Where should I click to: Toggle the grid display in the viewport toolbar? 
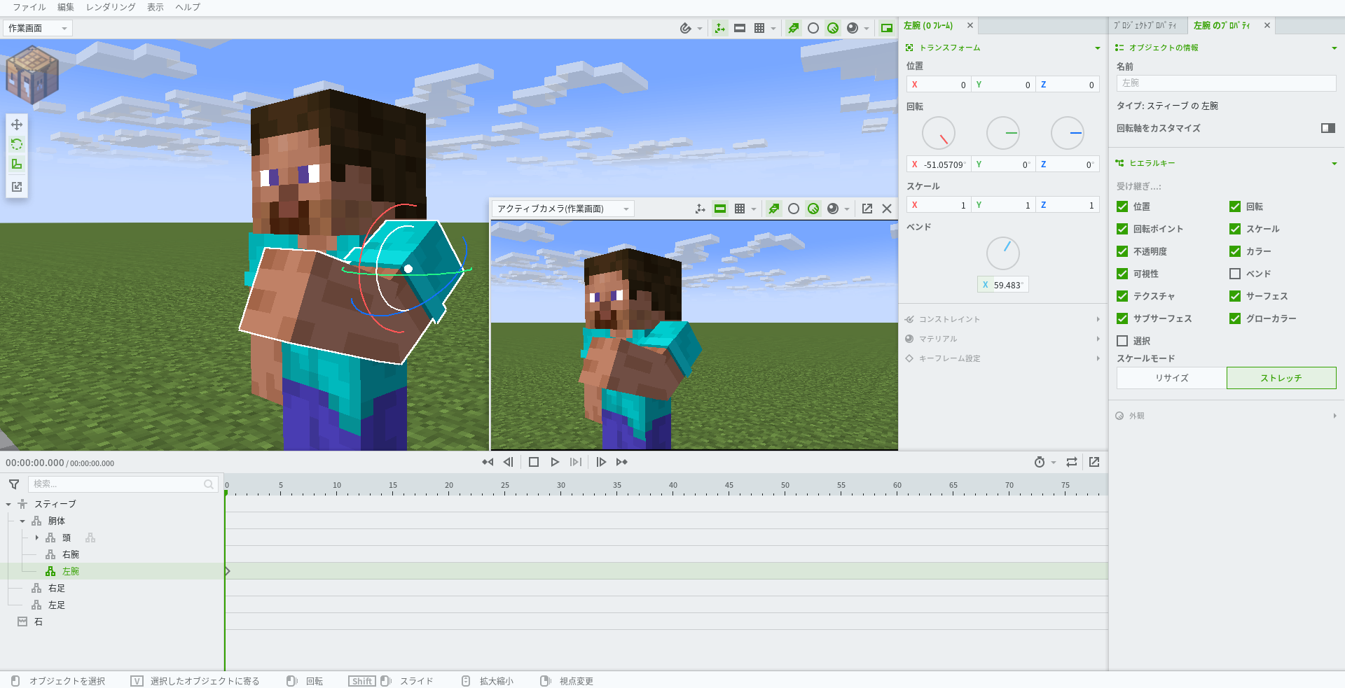point(760,28)
